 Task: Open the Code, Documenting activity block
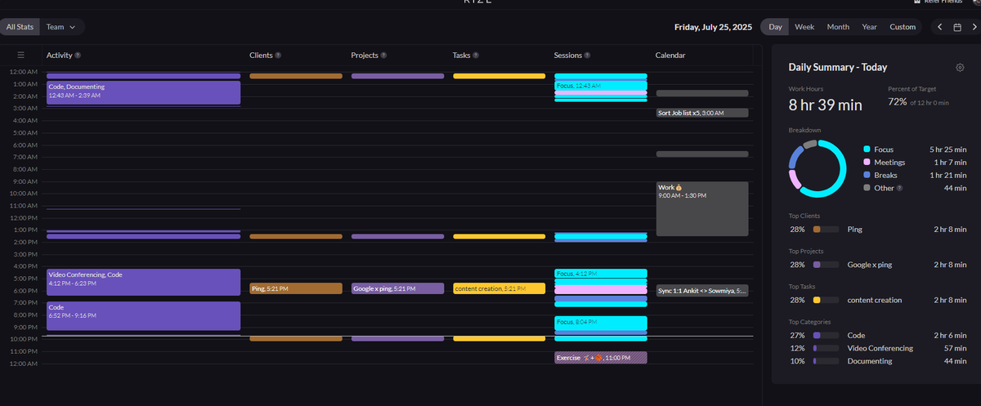pos(143,92)
